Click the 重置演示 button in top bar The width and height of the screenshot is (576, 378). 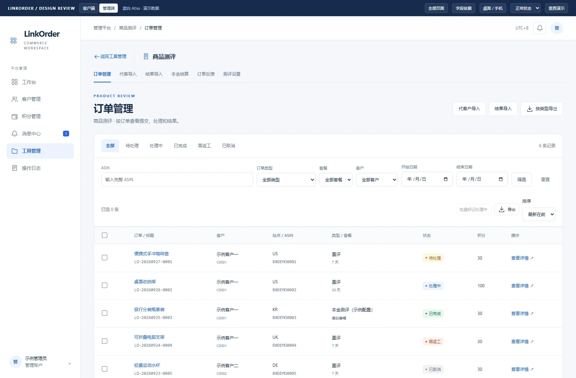pyautogui.click(x=557, y=8)
